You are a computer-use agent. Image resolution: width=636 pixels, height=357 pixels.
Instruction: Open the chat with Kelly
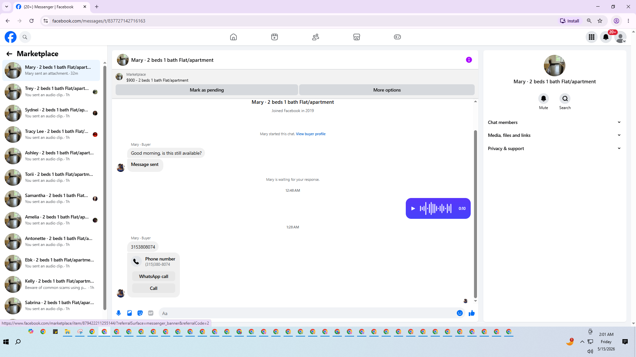[x=51, y=284]
